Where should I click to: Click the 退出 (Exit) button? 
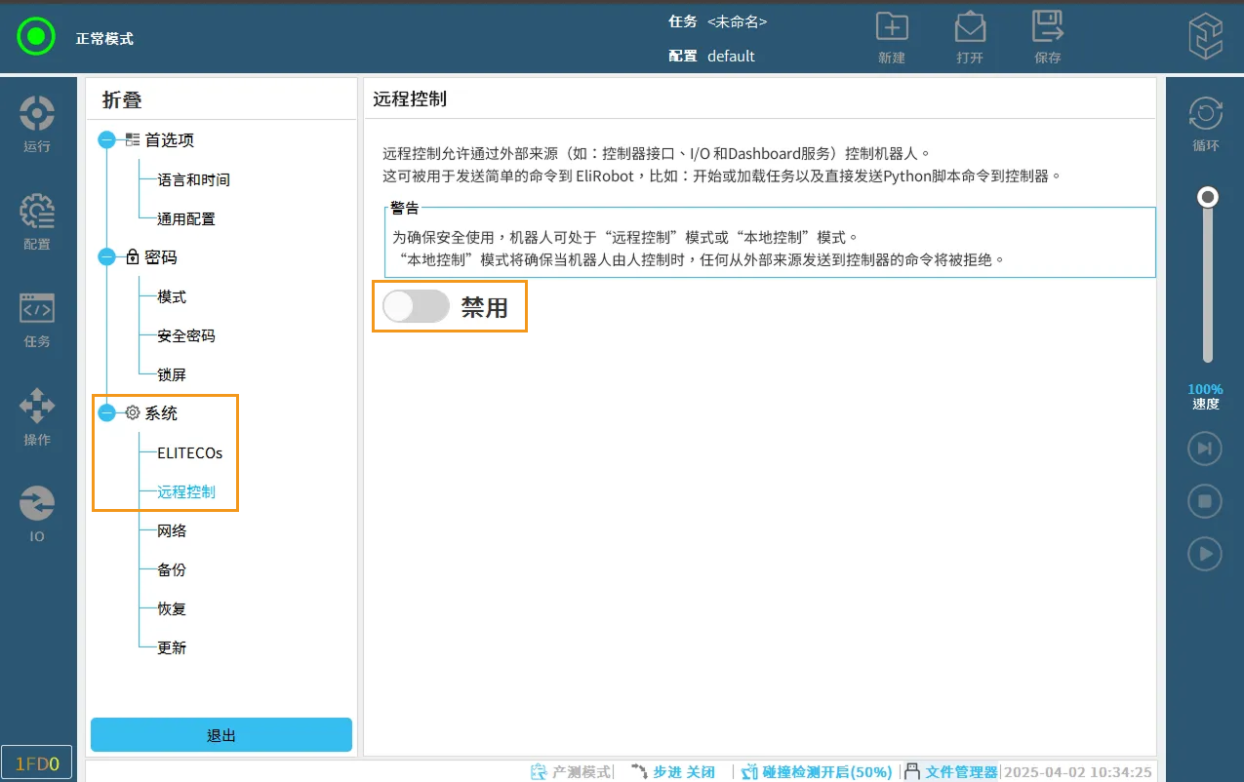tap(221, 734)
